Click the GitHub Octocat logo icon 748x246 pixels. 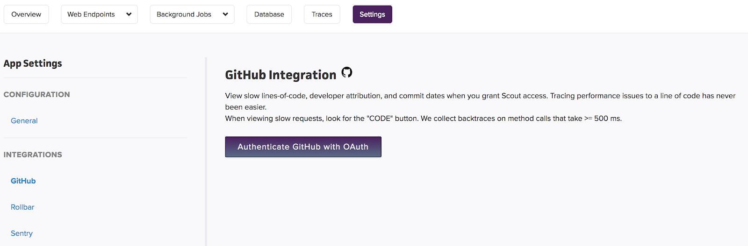[x=346, y=72]
